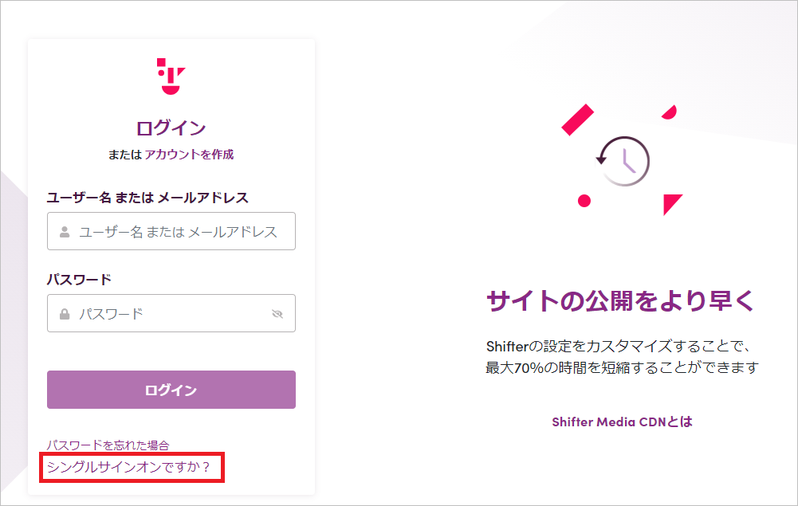The width and height of the screenshot is (798, 506).
Task: Click the clock with circular arrow illustration
Action: tap(623, 161)
